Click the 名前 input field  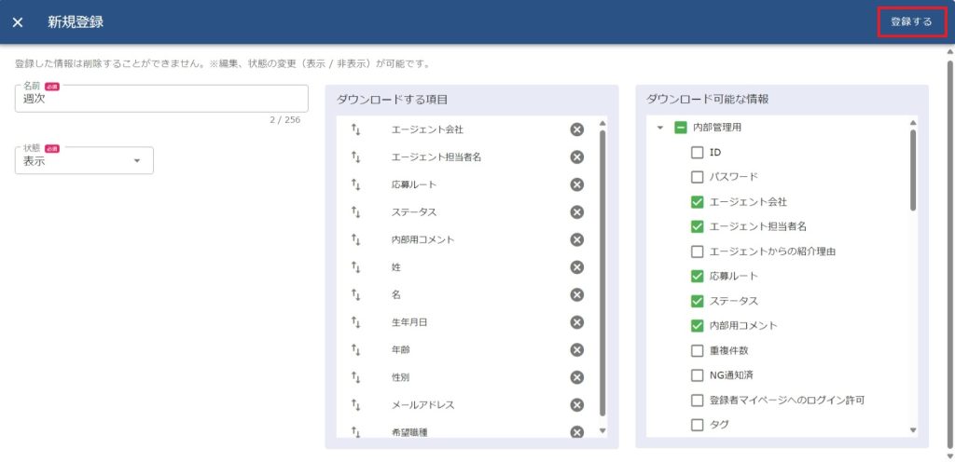(160, 100)
